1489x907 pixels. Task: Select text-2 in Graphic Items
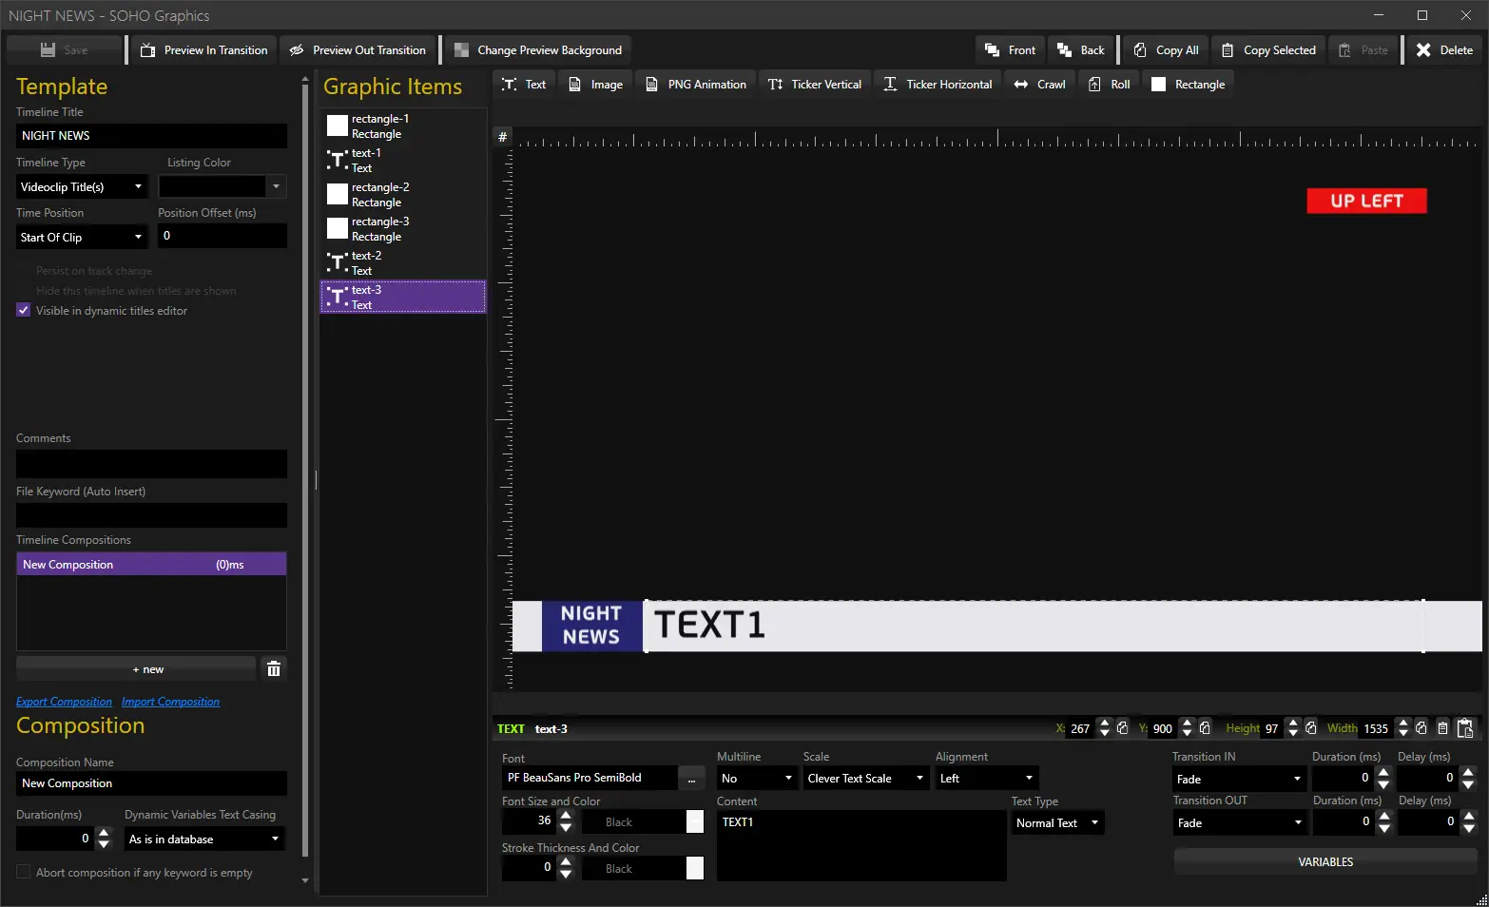coord(403,263)
